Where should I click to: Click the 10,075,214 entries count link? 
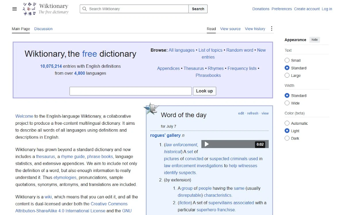(x=51, y=66)
